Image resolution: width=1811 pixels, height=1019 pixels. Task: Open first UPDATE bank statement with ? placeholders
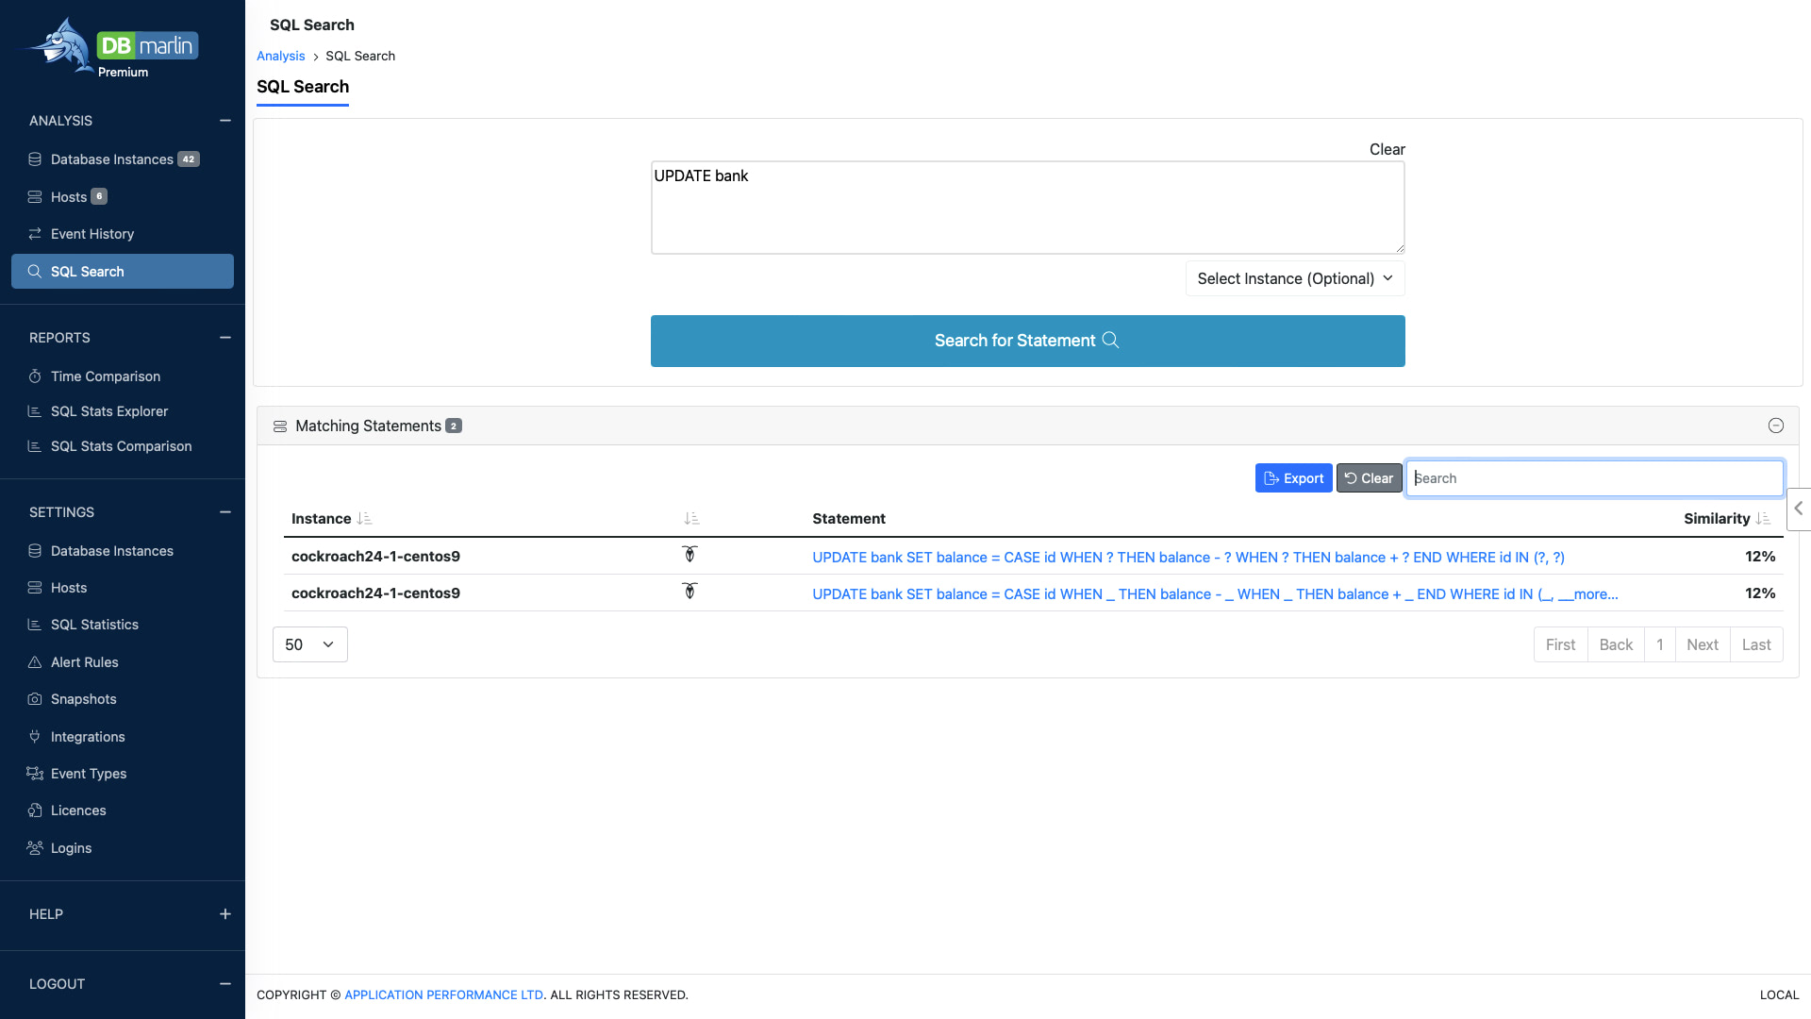coord(1188,558)
